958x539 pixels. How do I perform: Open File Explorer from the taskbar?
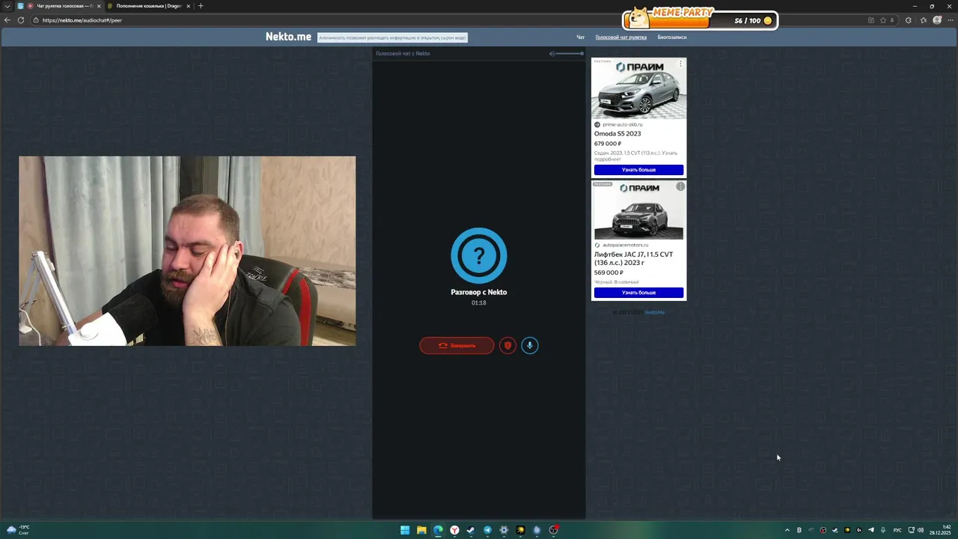click(421, 530)
